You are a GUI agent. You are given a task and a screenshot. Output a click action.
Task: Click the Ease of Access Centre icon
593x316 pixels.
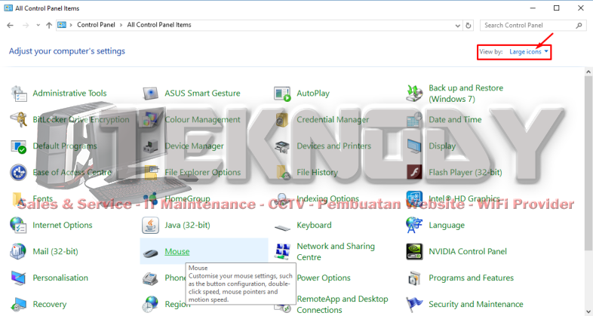18,173
